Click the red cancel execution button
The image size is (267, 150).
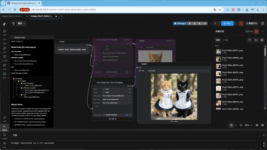click(x=241, y=23)
